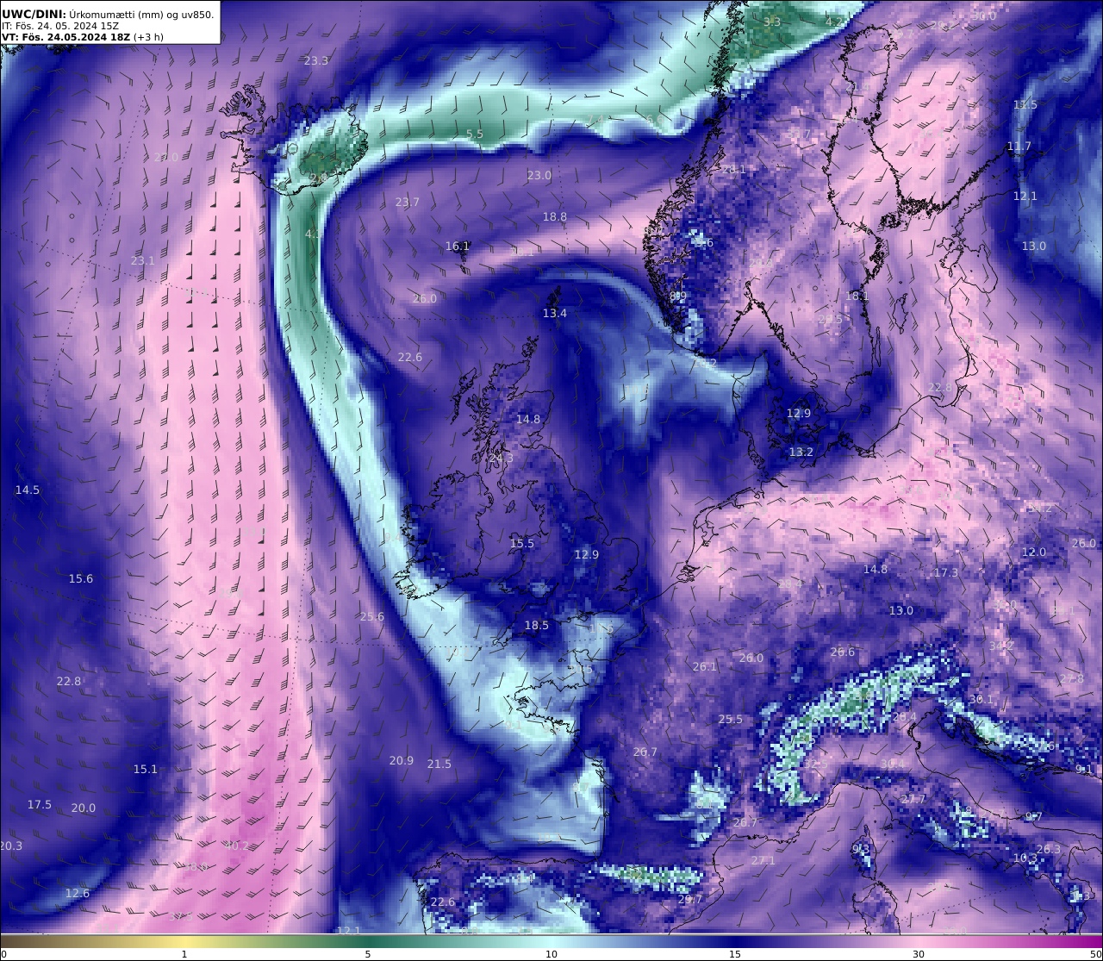Click the UWC/DINI title in the header box
This screenshot has height=961, width=1103.
tap(34, 14)
